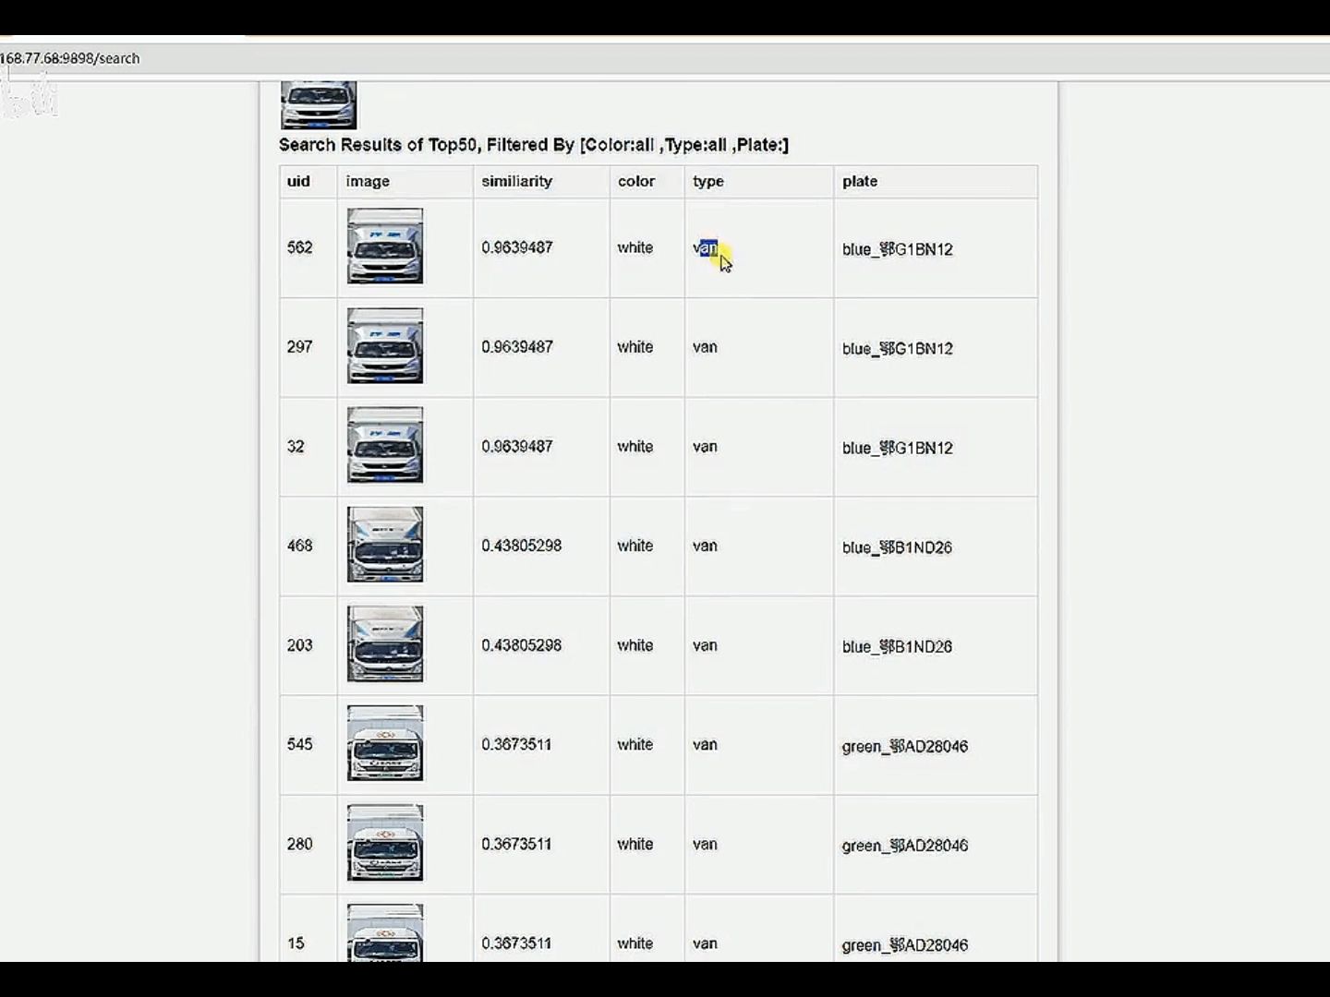Select uid value 15

tap(296, 943)
